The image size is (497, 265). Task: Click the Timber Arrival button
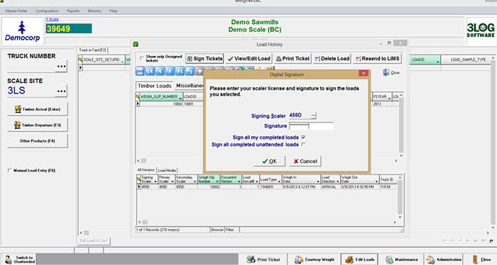tap(38, 109)
